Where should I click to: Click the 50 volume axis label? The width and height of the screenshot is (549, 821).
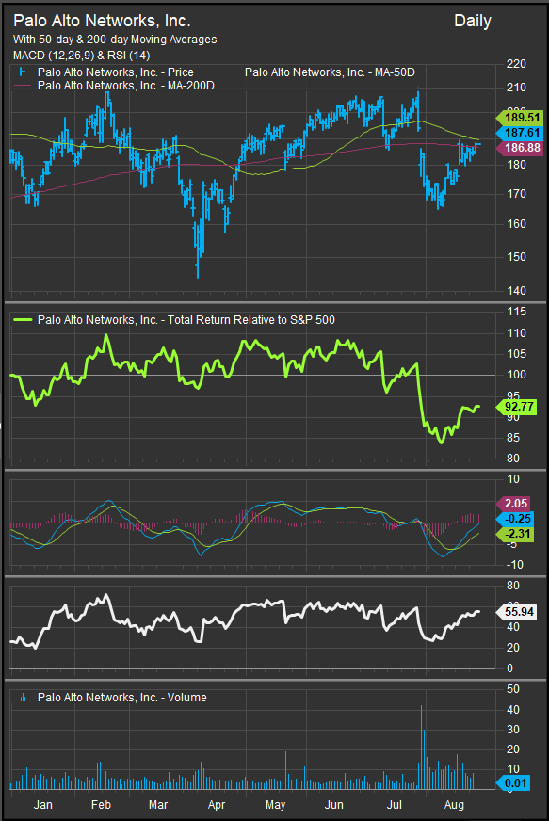pyautogui.click(x=513, y=689)
